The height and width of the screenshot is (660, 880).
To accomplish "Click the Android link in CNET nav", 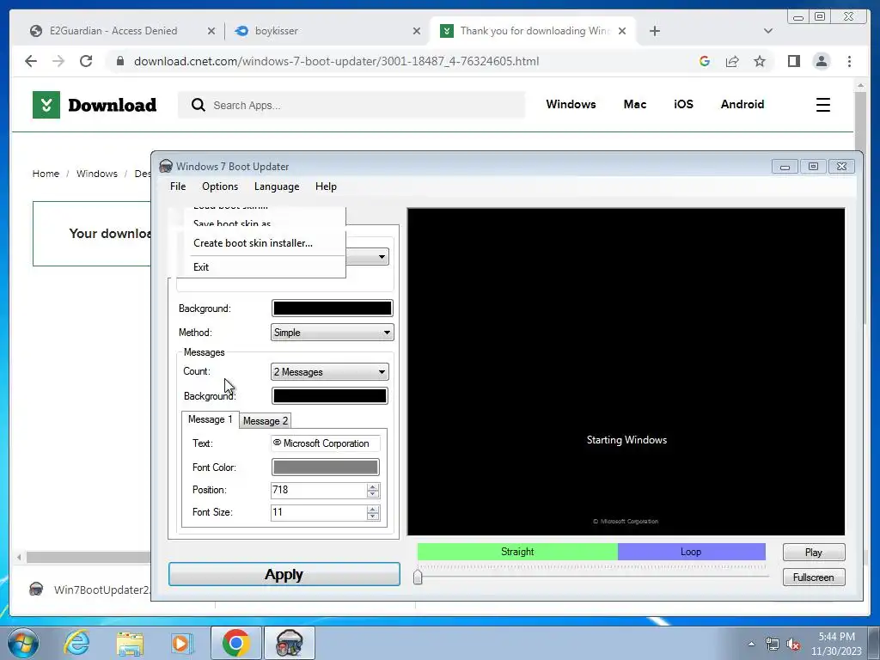I will (742, 104).
